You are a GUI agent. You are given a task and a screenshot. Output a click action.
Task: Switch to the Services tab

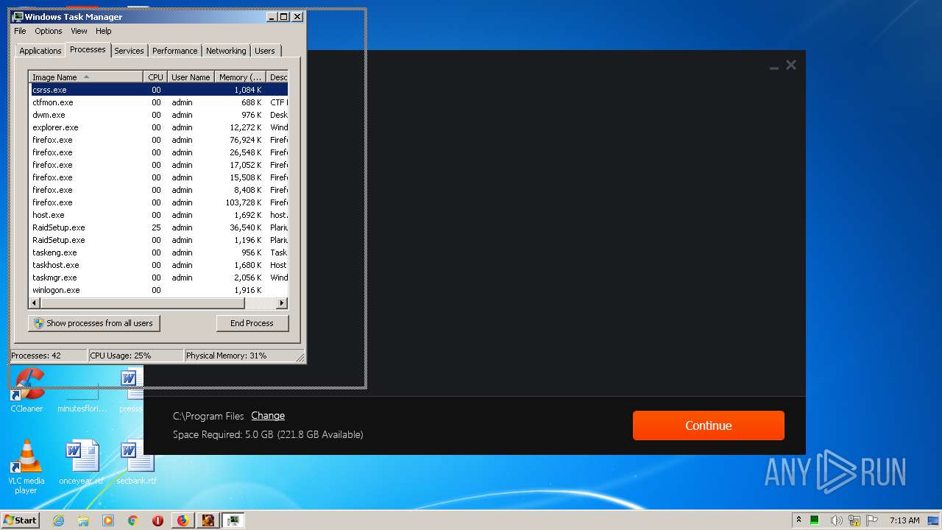tap(129, 51)
